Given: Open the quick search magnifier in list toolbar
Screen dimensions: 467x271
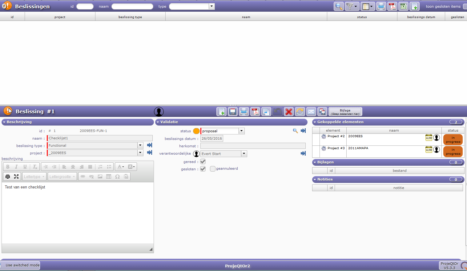Looking at the screenshot, I should 339,6.
